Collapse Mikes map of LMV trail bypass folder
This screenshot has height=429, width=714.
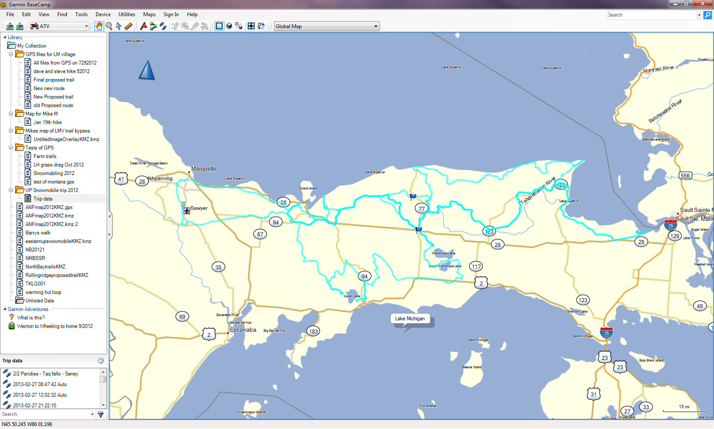(x=11, y=131)
